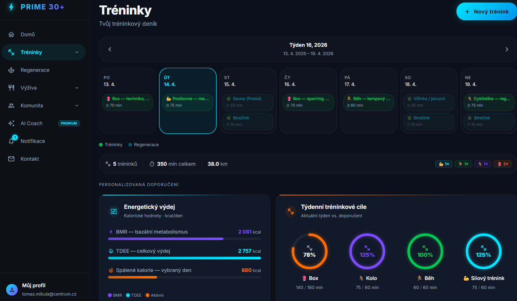517x301 pixels.
Task: Click the Týdenní tréninkové cíle arrows icon
Action: [x=290, y=211]
